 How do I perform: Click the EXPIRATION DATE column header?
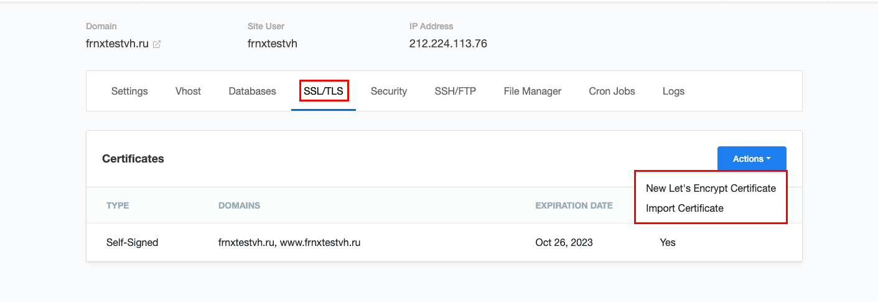[574, 205]
